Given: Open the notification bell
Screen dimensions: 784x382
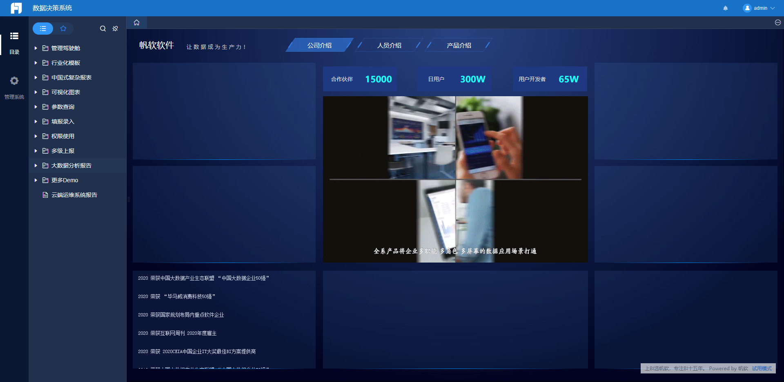Looking at the screenshot, I should click(726, 8).
